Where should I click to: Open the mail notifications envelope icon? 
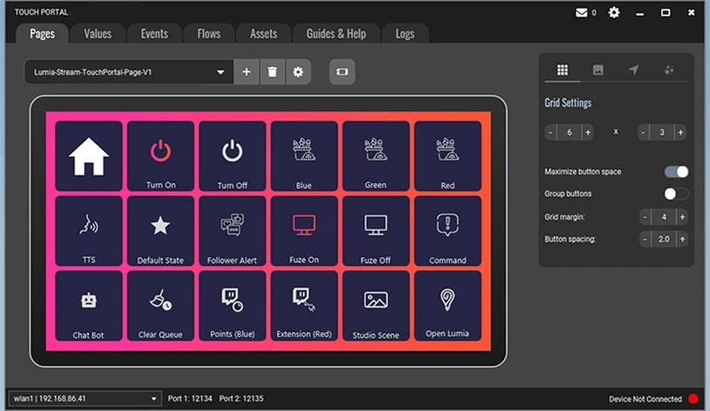click(x=582, y=13)
